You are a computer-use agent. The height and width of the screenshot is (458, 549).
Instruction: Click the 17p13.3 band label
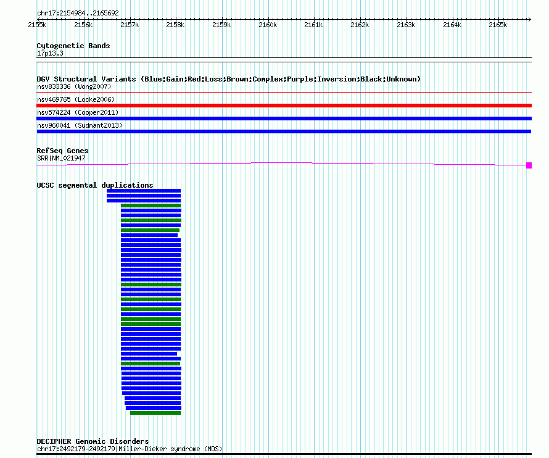[x=50, y=53]
